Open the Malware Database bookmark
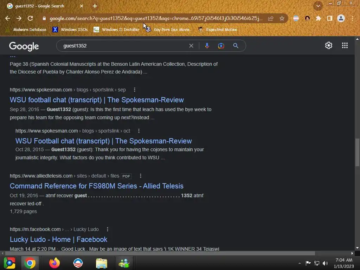 26,30
